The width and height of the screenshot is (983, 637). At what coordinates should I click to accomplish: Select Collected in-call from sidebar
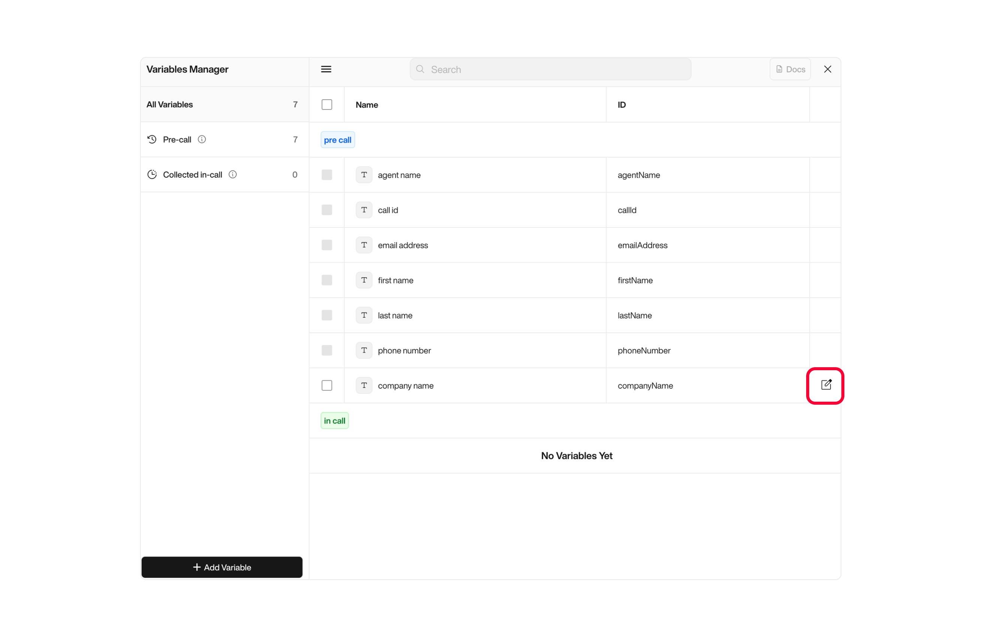pyautogui.click(x=192, y=174)
